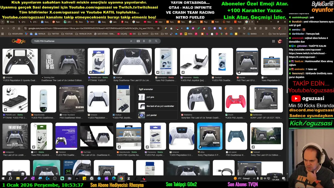The image size is (334, 188).
Task: Open the Chrome tab search dropdown
Action: pyautogui.click(x=2, y=22)
